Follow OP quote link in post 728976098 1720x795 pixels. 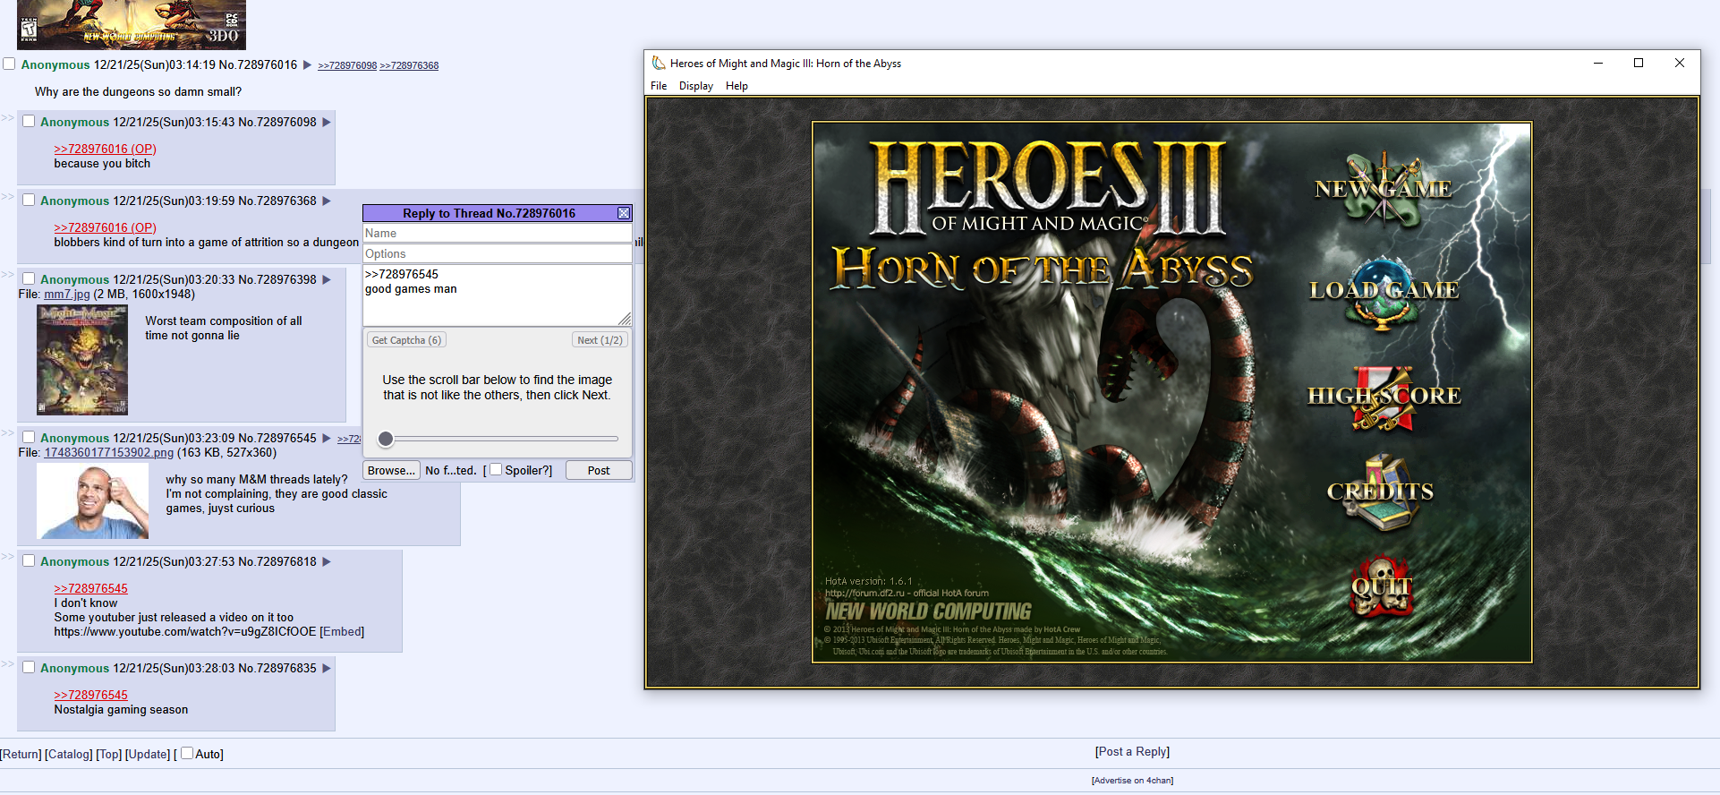point(105,149)
